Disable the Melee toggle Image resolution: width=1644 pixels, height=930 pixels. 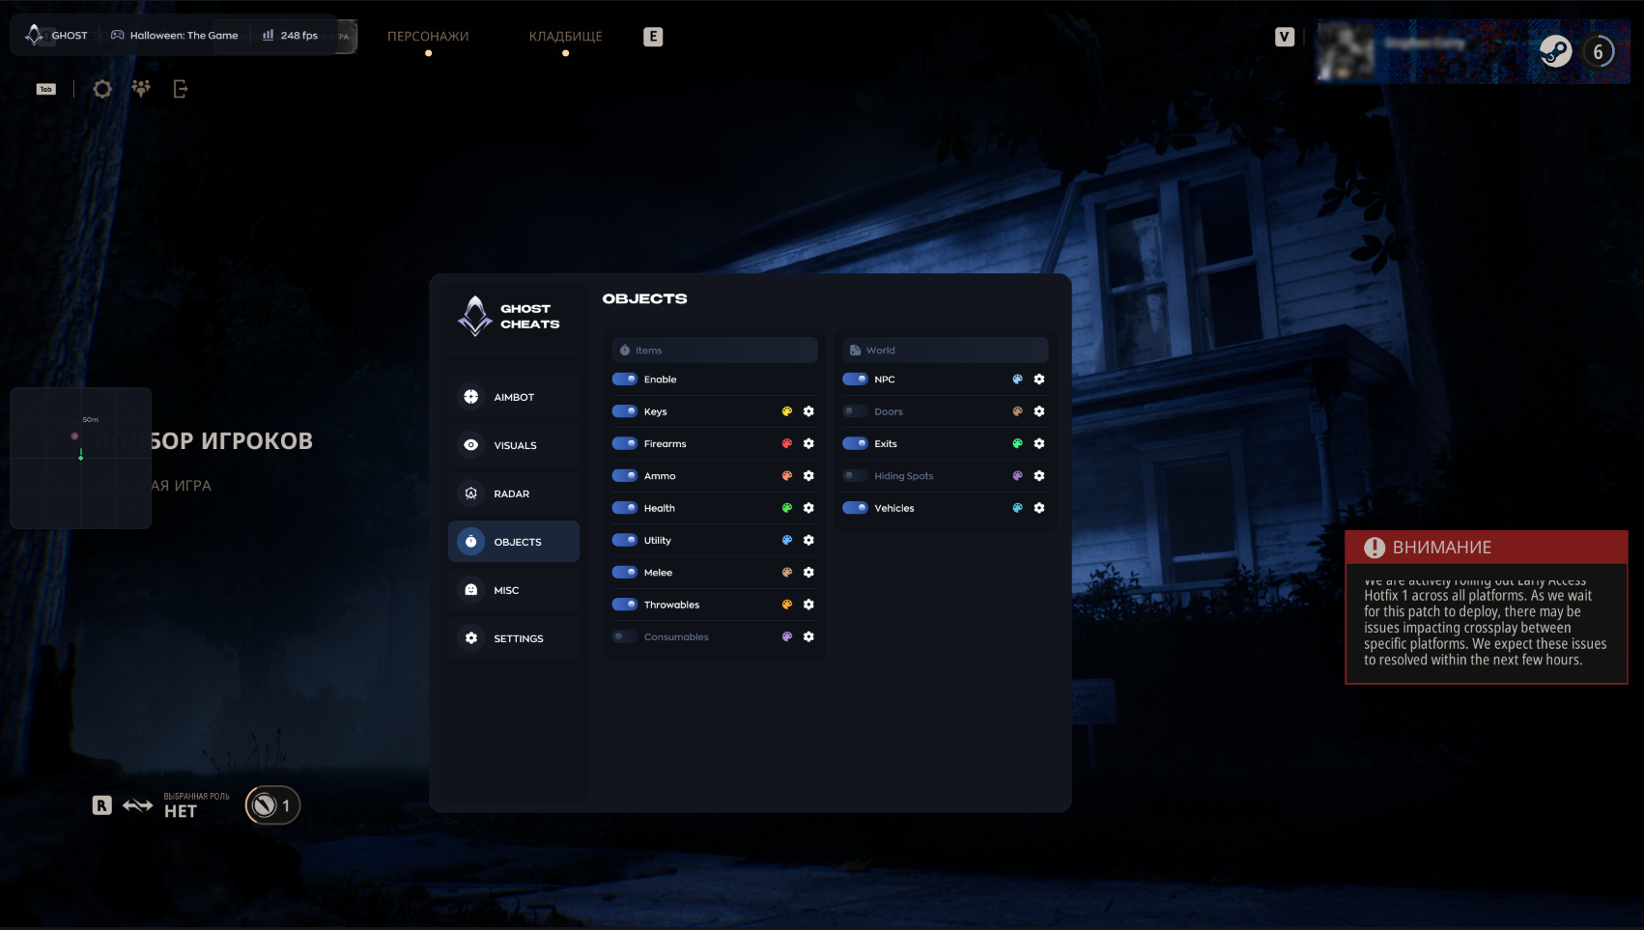tap(625, 573)
